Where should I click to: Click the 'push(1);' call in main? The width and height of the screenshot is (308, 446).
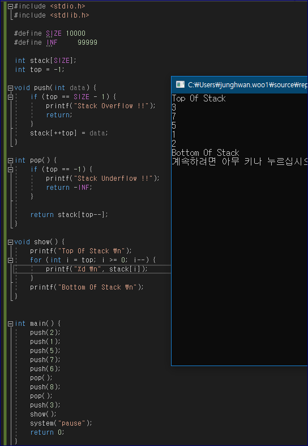pos(45,342)
